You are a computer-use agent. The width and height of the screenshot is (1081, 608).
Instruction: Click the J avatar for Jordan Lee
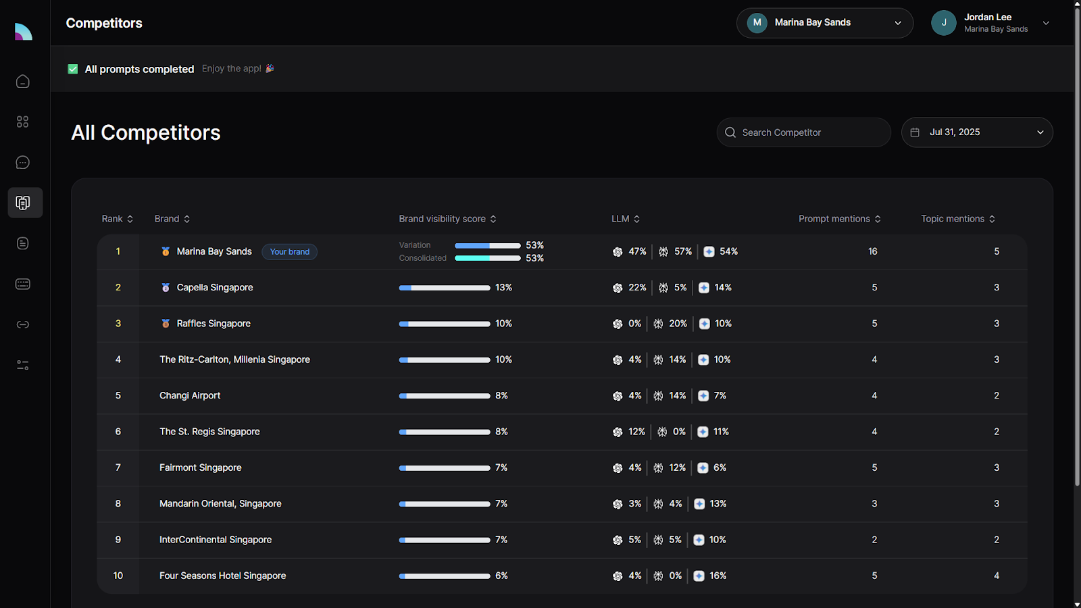click(944, 23)
